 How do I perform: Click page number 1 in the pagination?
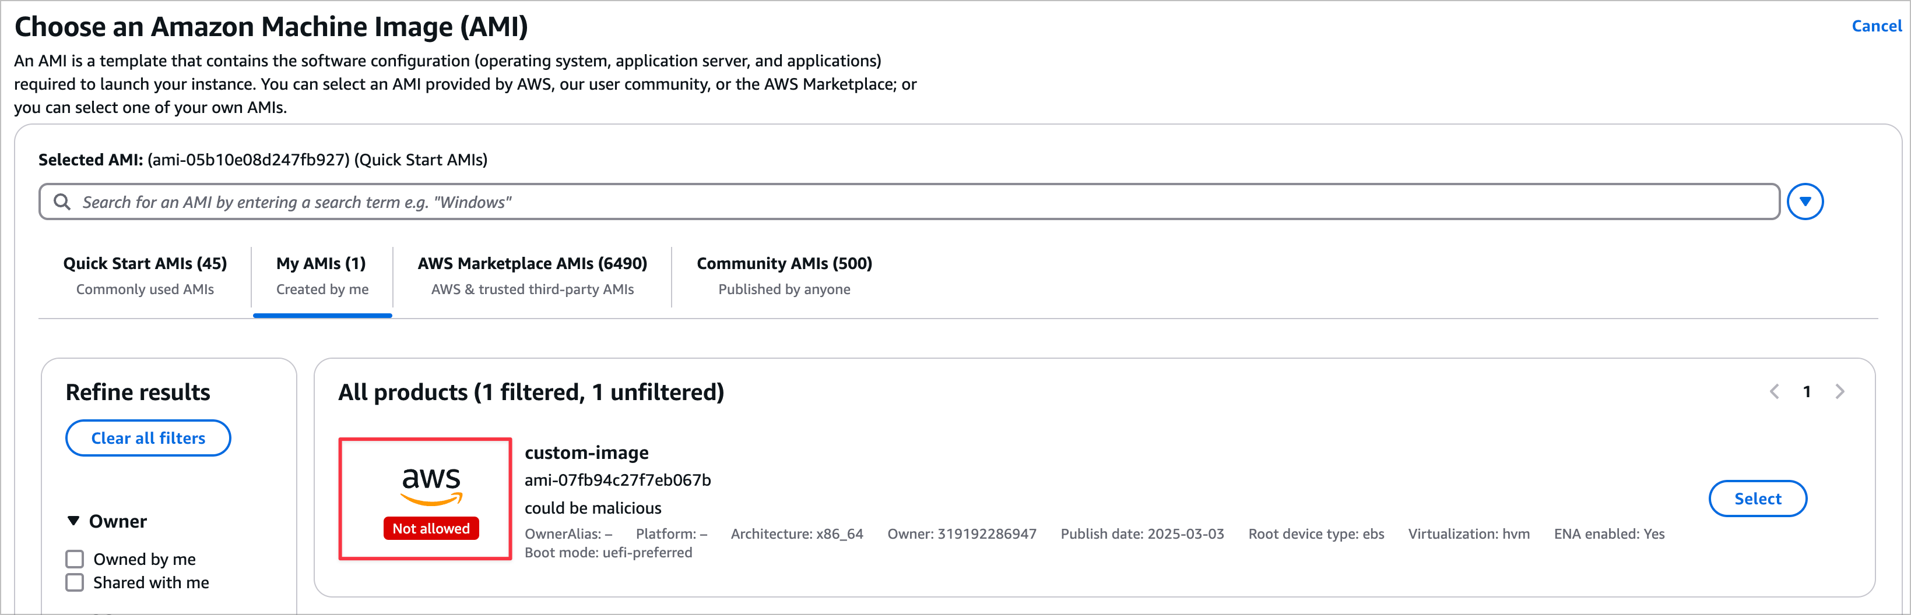(x=1807, y=392)
